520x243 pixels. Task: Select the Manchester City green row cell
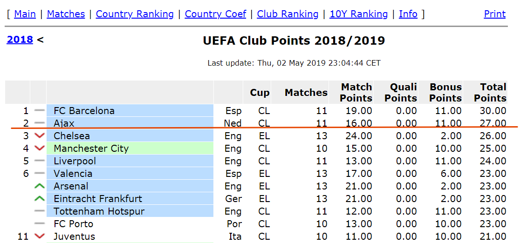[x=130, y=148]
